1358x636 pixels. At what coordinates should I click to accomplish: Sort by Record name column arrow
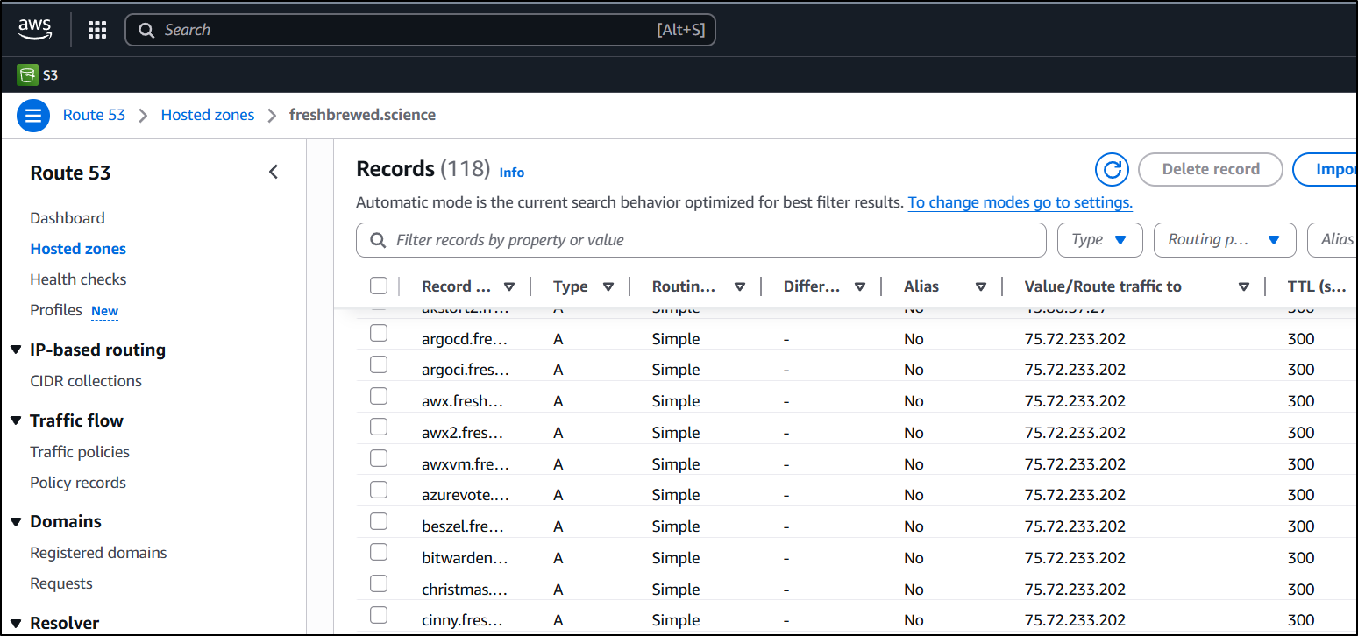509,286
